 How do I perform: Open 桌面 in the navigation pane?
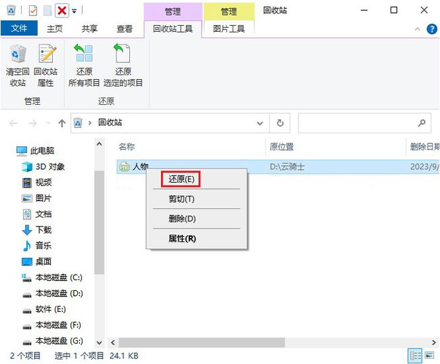pyautogui.click(x=37, y=262)
